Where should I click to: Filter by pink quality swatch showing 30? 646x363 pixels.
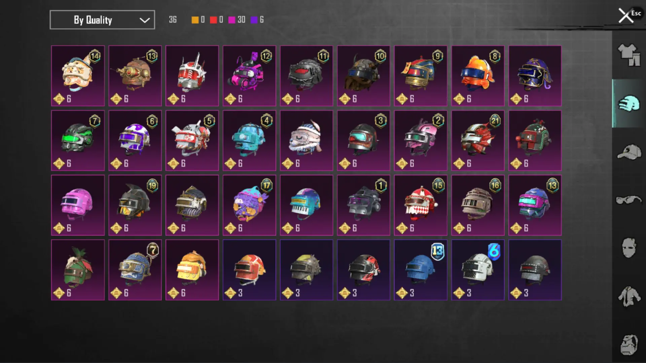click(x=232, y=20)
